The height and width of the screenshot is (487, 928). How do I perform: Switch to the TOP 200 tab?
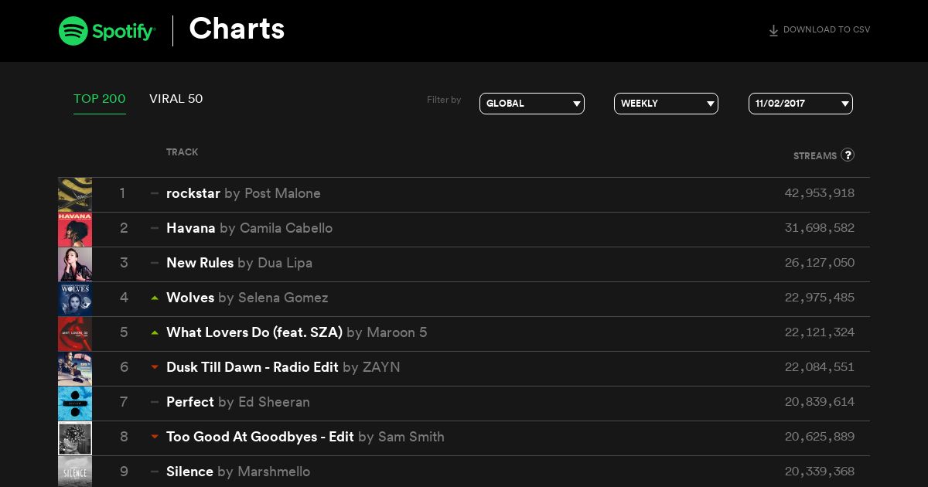pos(100,99)
